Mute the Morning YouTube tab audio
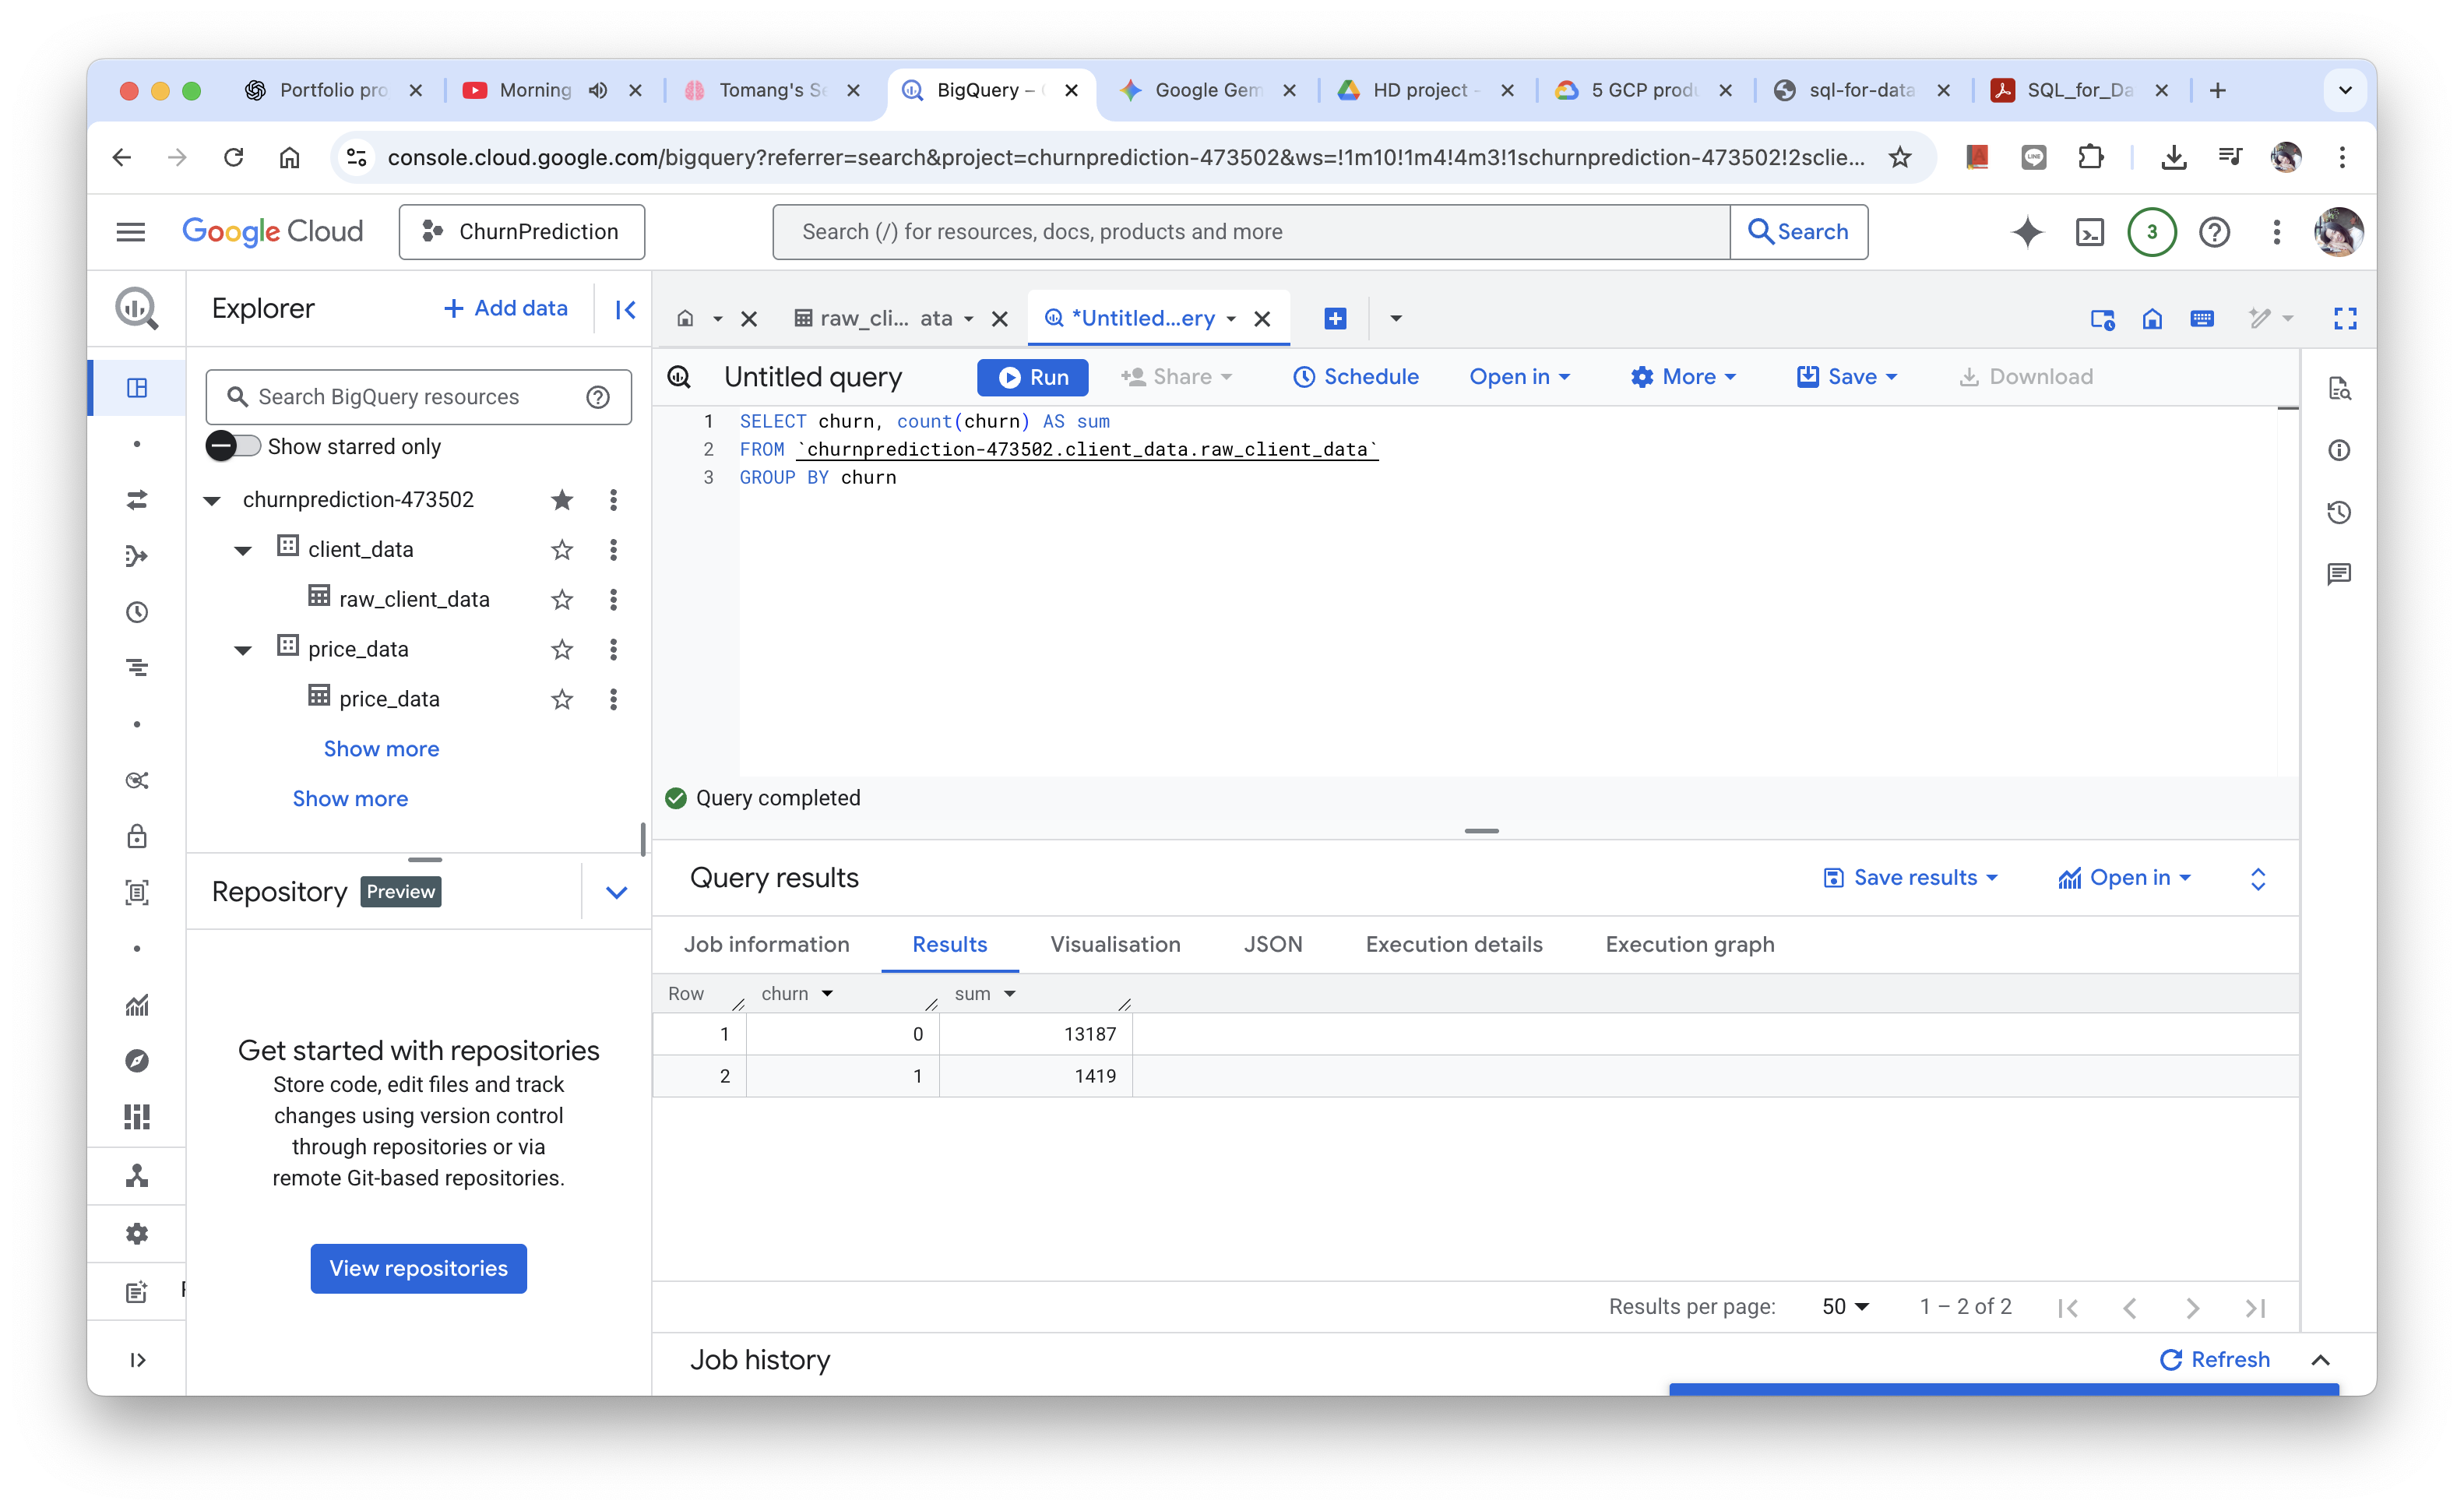This screenshot has width=2464, height=1511. tap(598, 90)
